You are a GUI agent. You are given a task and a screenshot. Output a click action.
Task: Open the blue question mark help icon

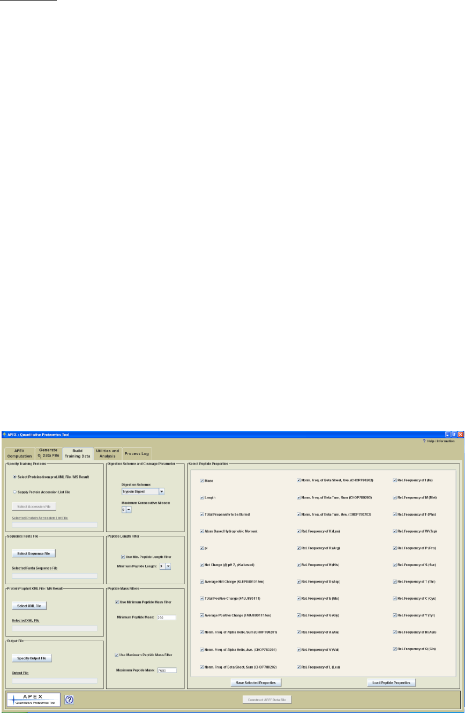[x=69, y=700]
